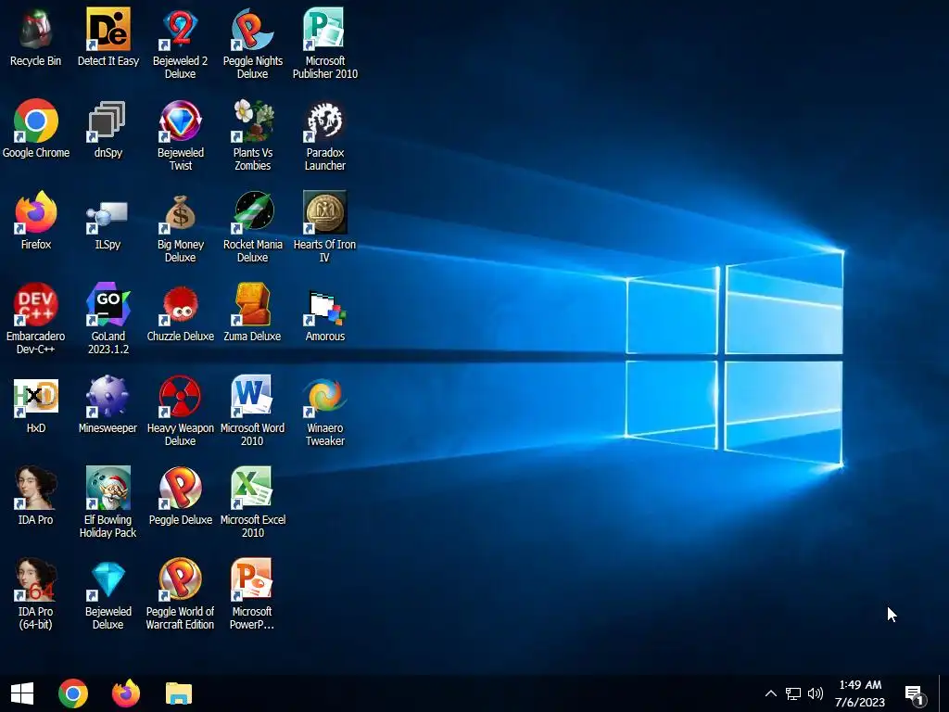The image size is (949, 712).
Task: Open File Explorer from the taskbar
Action: pos(179,693)
